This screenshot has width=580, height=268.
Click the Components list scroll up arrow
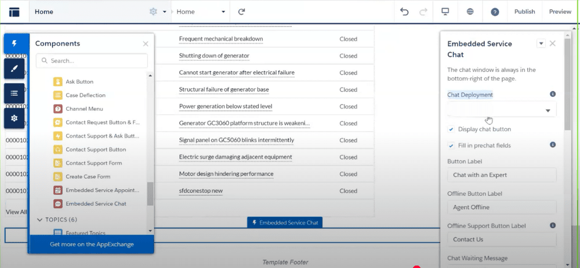pos(150,75)
